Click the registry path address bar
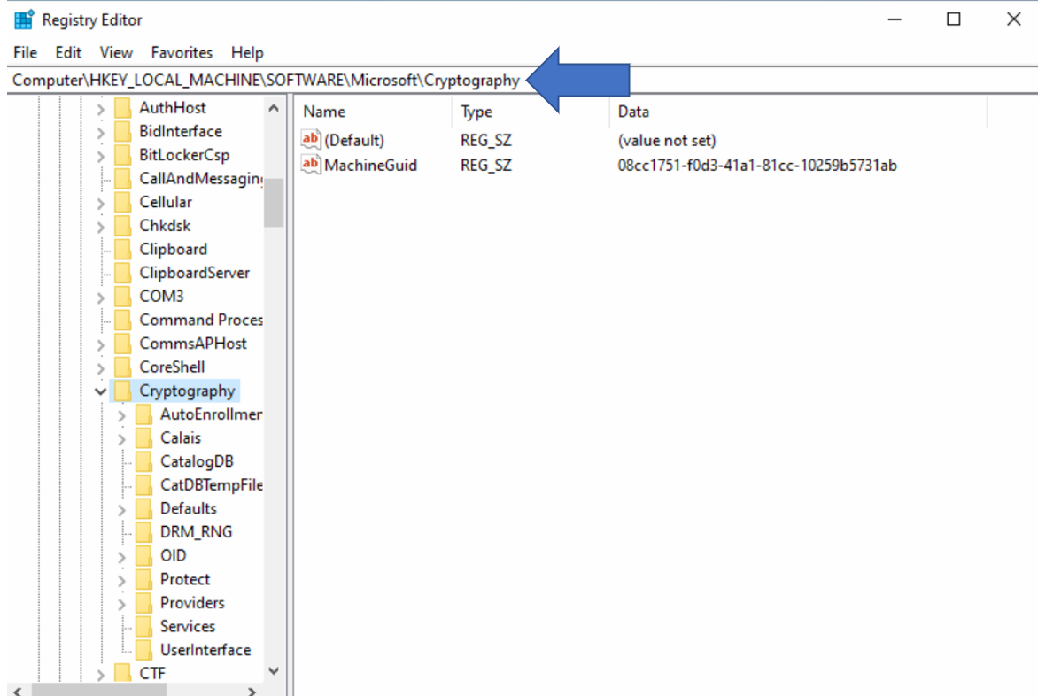Viewport: 1038px width, 696px height. (523, 80)
